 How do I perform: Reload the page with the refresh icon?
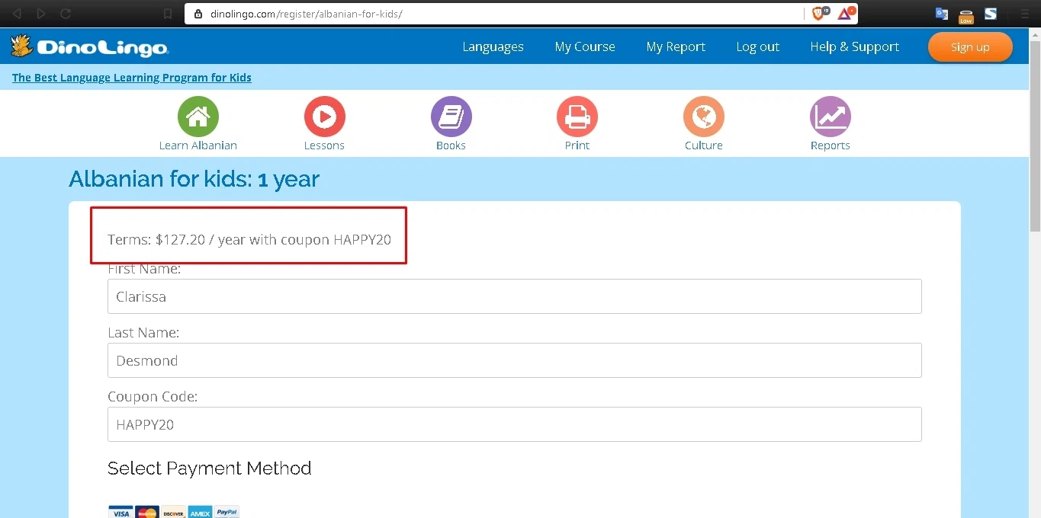pyautogui.click(x=66, y=14)
